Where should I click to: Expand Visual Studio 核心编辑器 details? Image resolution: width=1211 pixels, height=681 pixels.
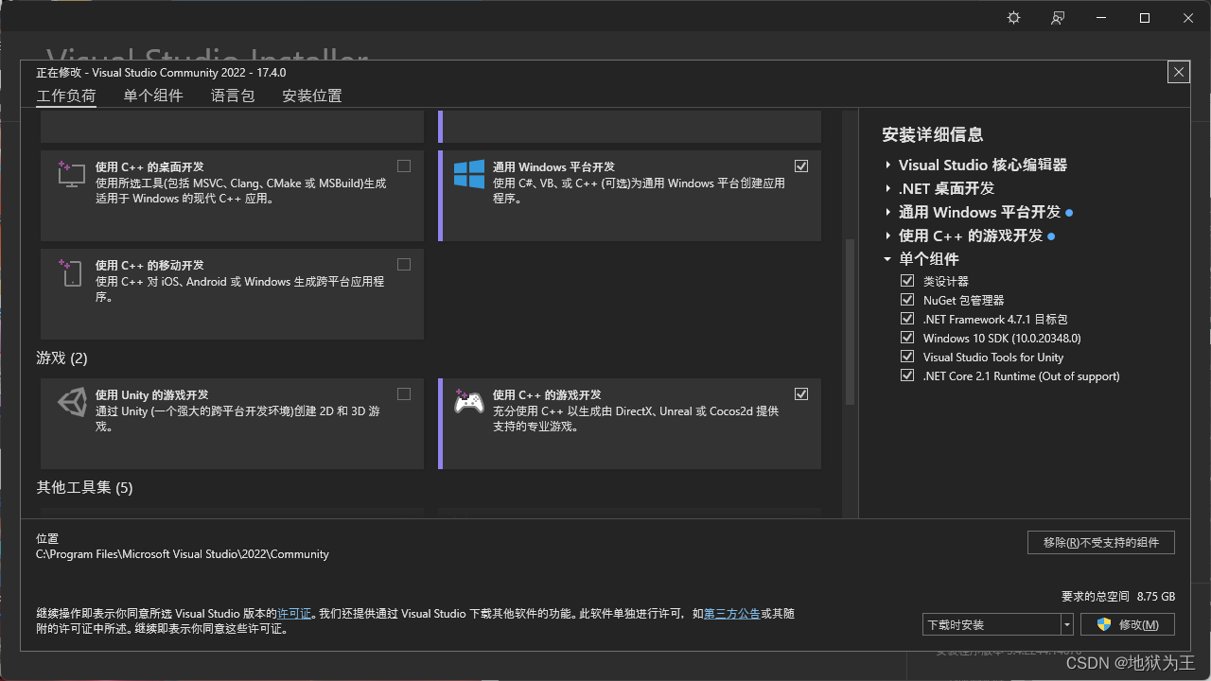pyautogui.click(x=888, y=166)
